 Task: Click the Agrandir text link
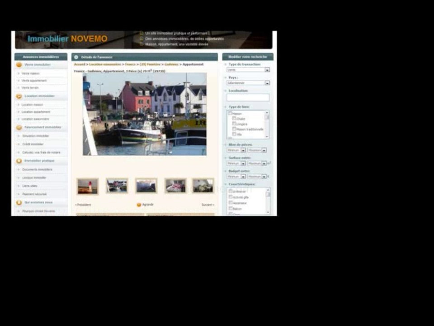tap(147, 205)
